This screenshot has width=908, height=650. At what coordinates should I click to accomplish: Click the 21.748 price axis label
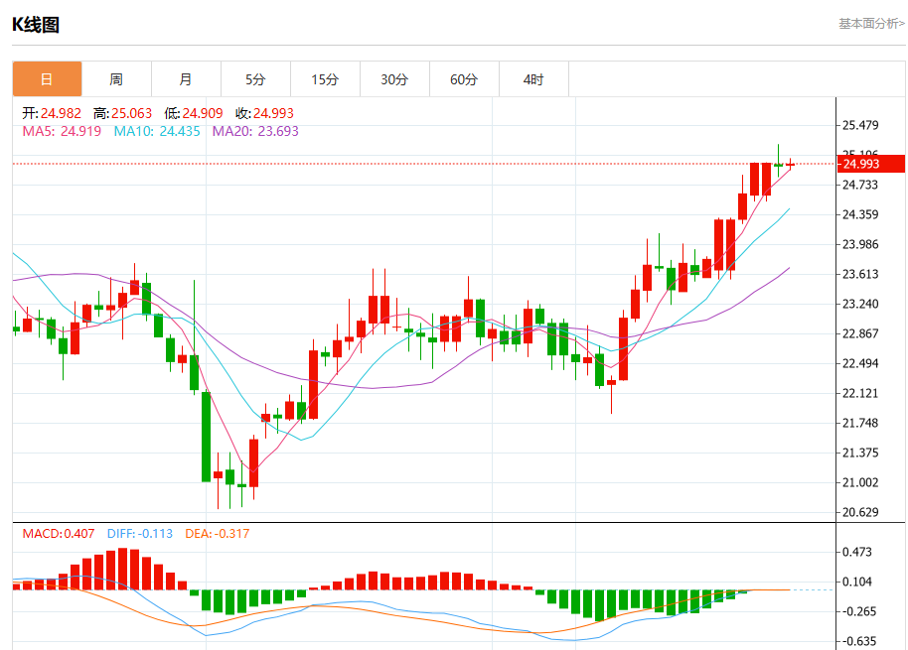pos(860,424)
